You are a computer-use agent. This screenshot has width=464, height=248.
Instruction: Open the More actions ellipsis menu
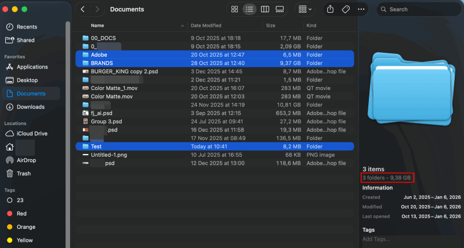point(361,9)
